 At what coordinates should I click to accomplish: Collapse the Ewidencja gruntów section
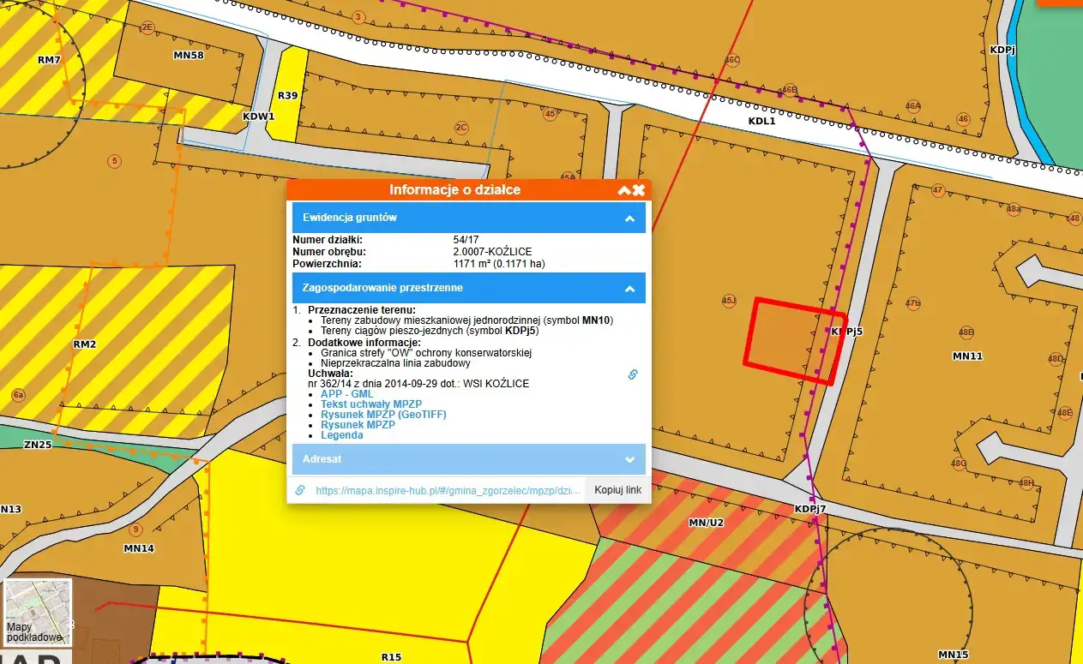pos(629,218)
